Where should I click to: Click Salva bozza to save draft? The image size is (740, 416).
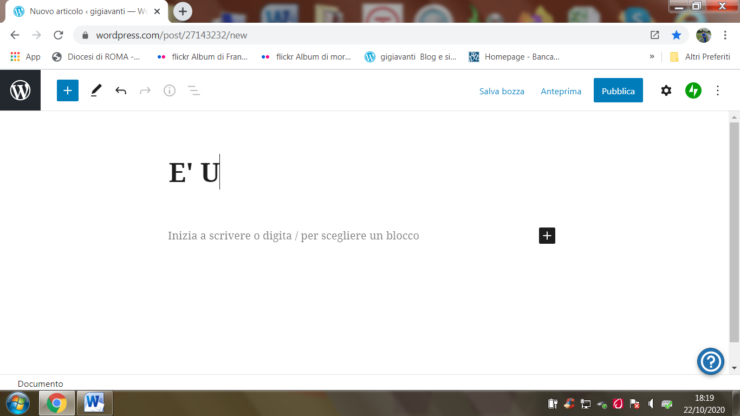pos(502,91)
